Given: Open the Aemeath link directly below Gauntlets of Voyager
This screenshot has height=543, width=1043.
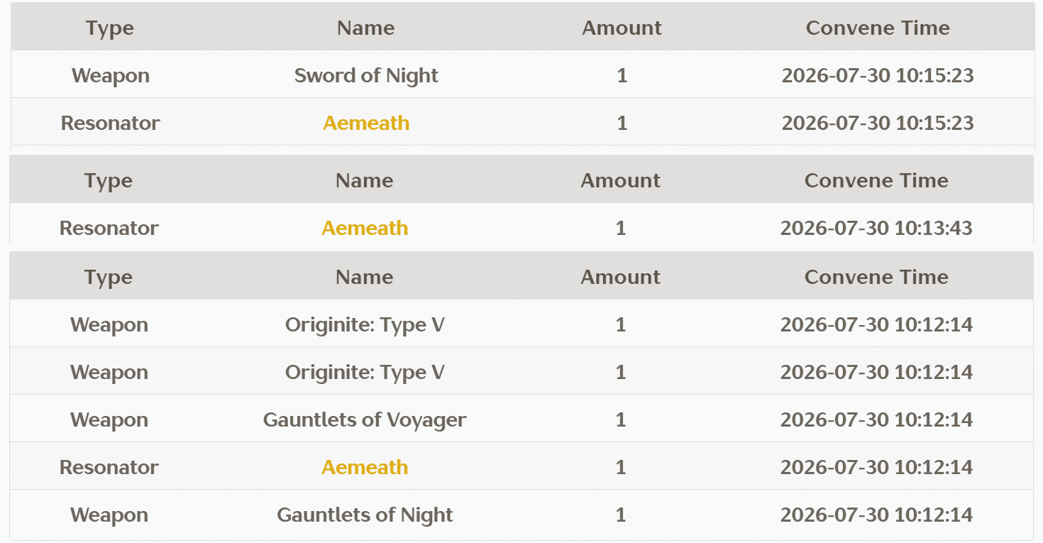Looking at the screenshot, I should [x=365, y=467].
